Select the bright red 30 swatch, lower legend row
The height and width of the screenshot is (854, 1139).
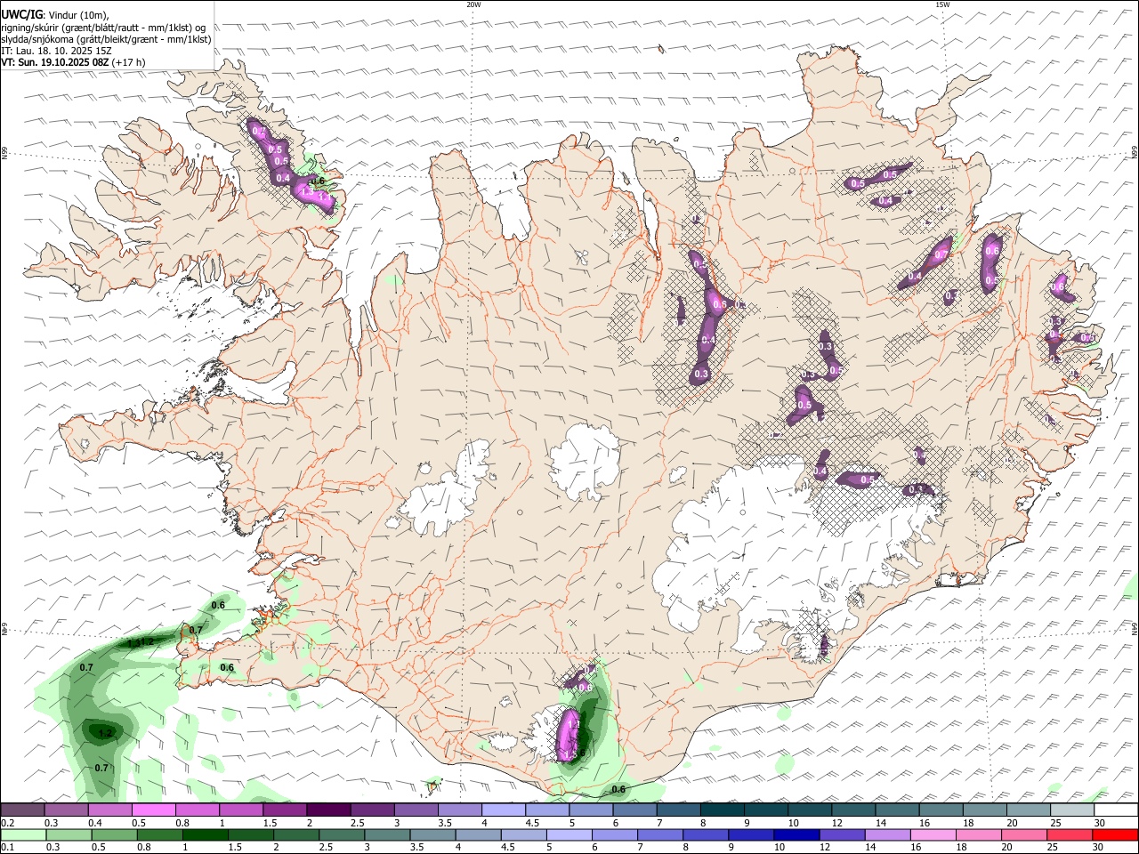pyautogui.click(x=1115, y=835)
